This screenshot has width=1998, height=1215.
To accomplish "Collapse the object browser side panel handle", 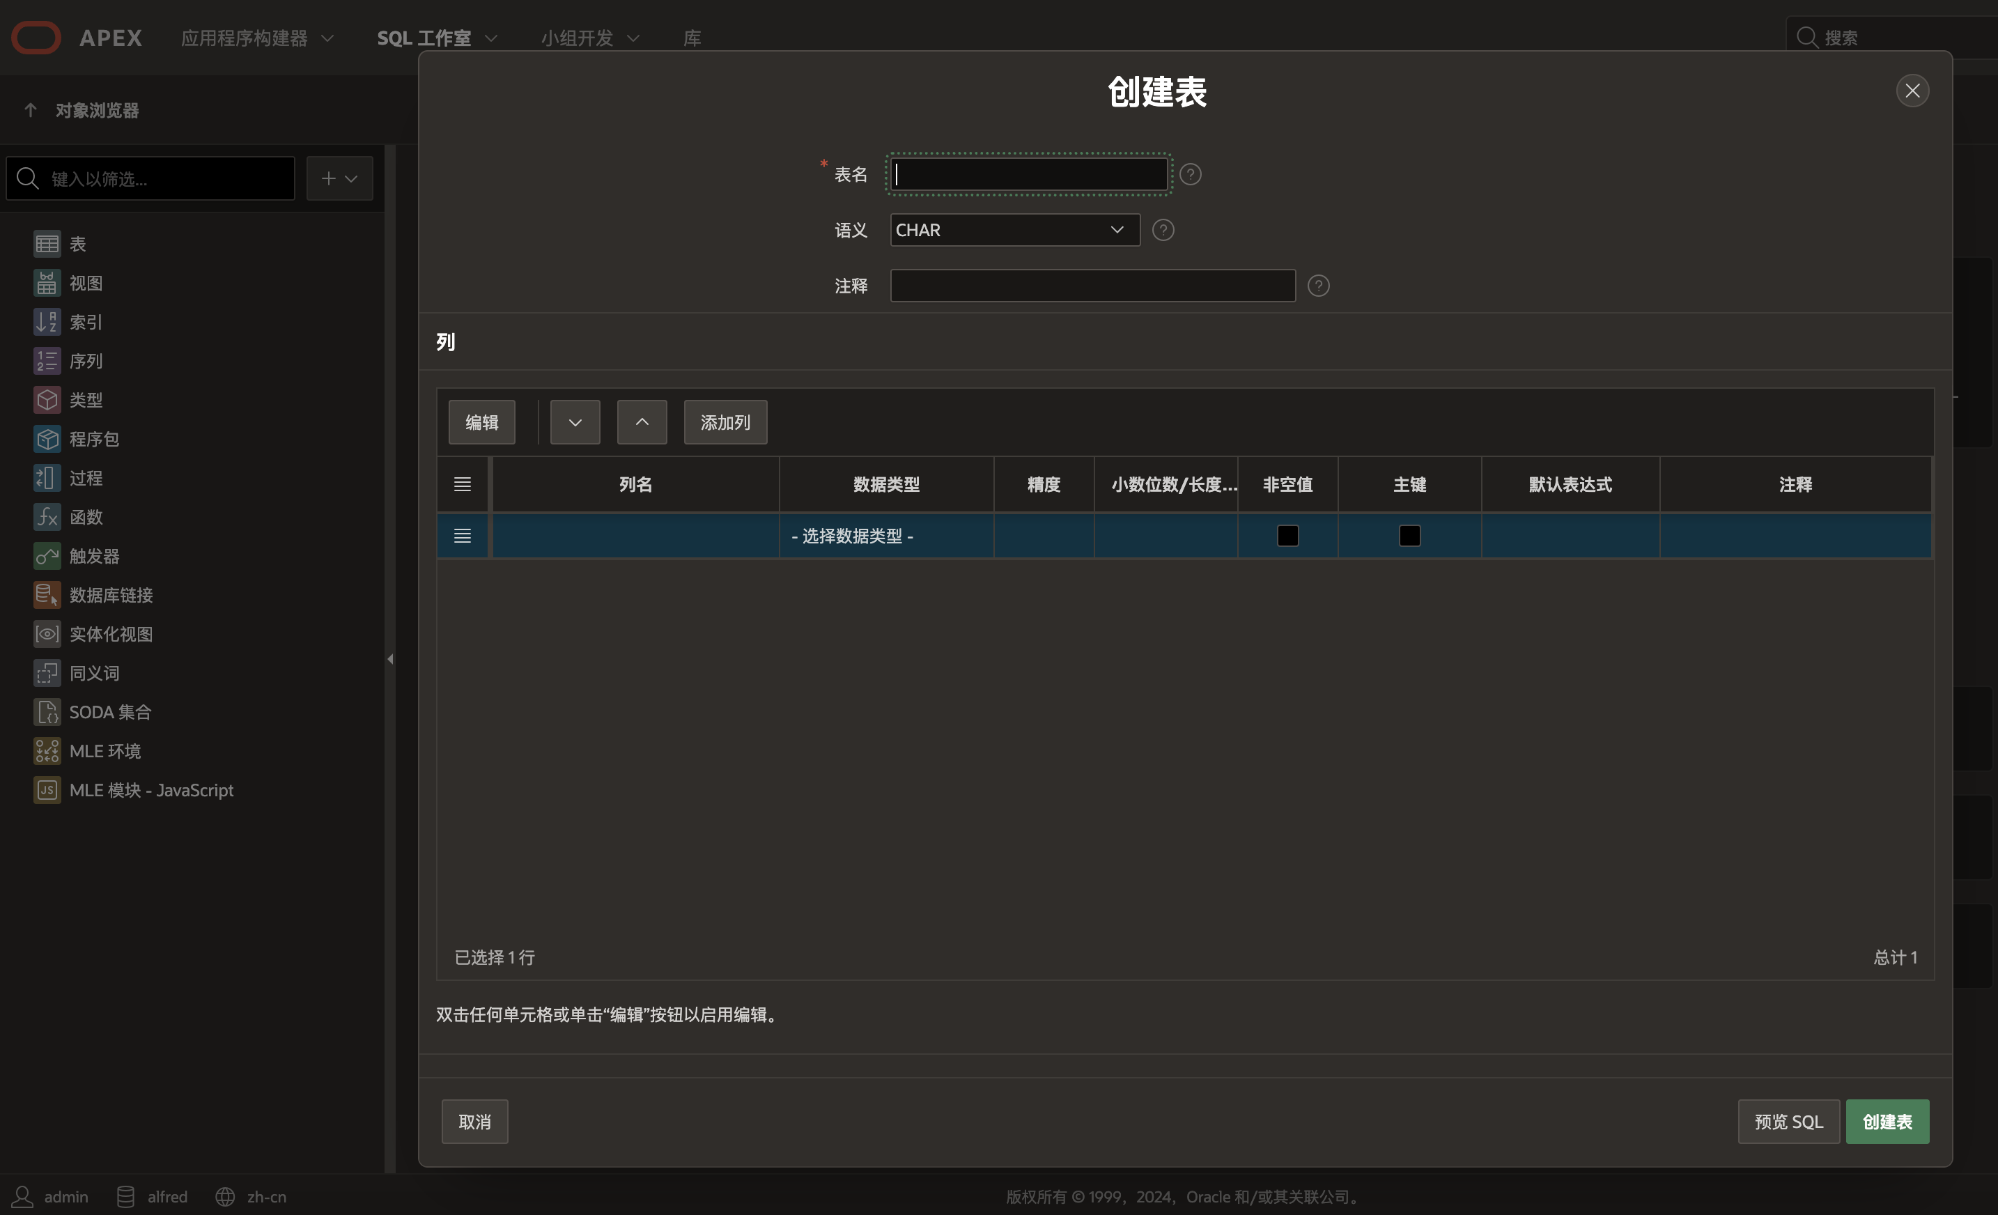I will [x=390, y=658].
